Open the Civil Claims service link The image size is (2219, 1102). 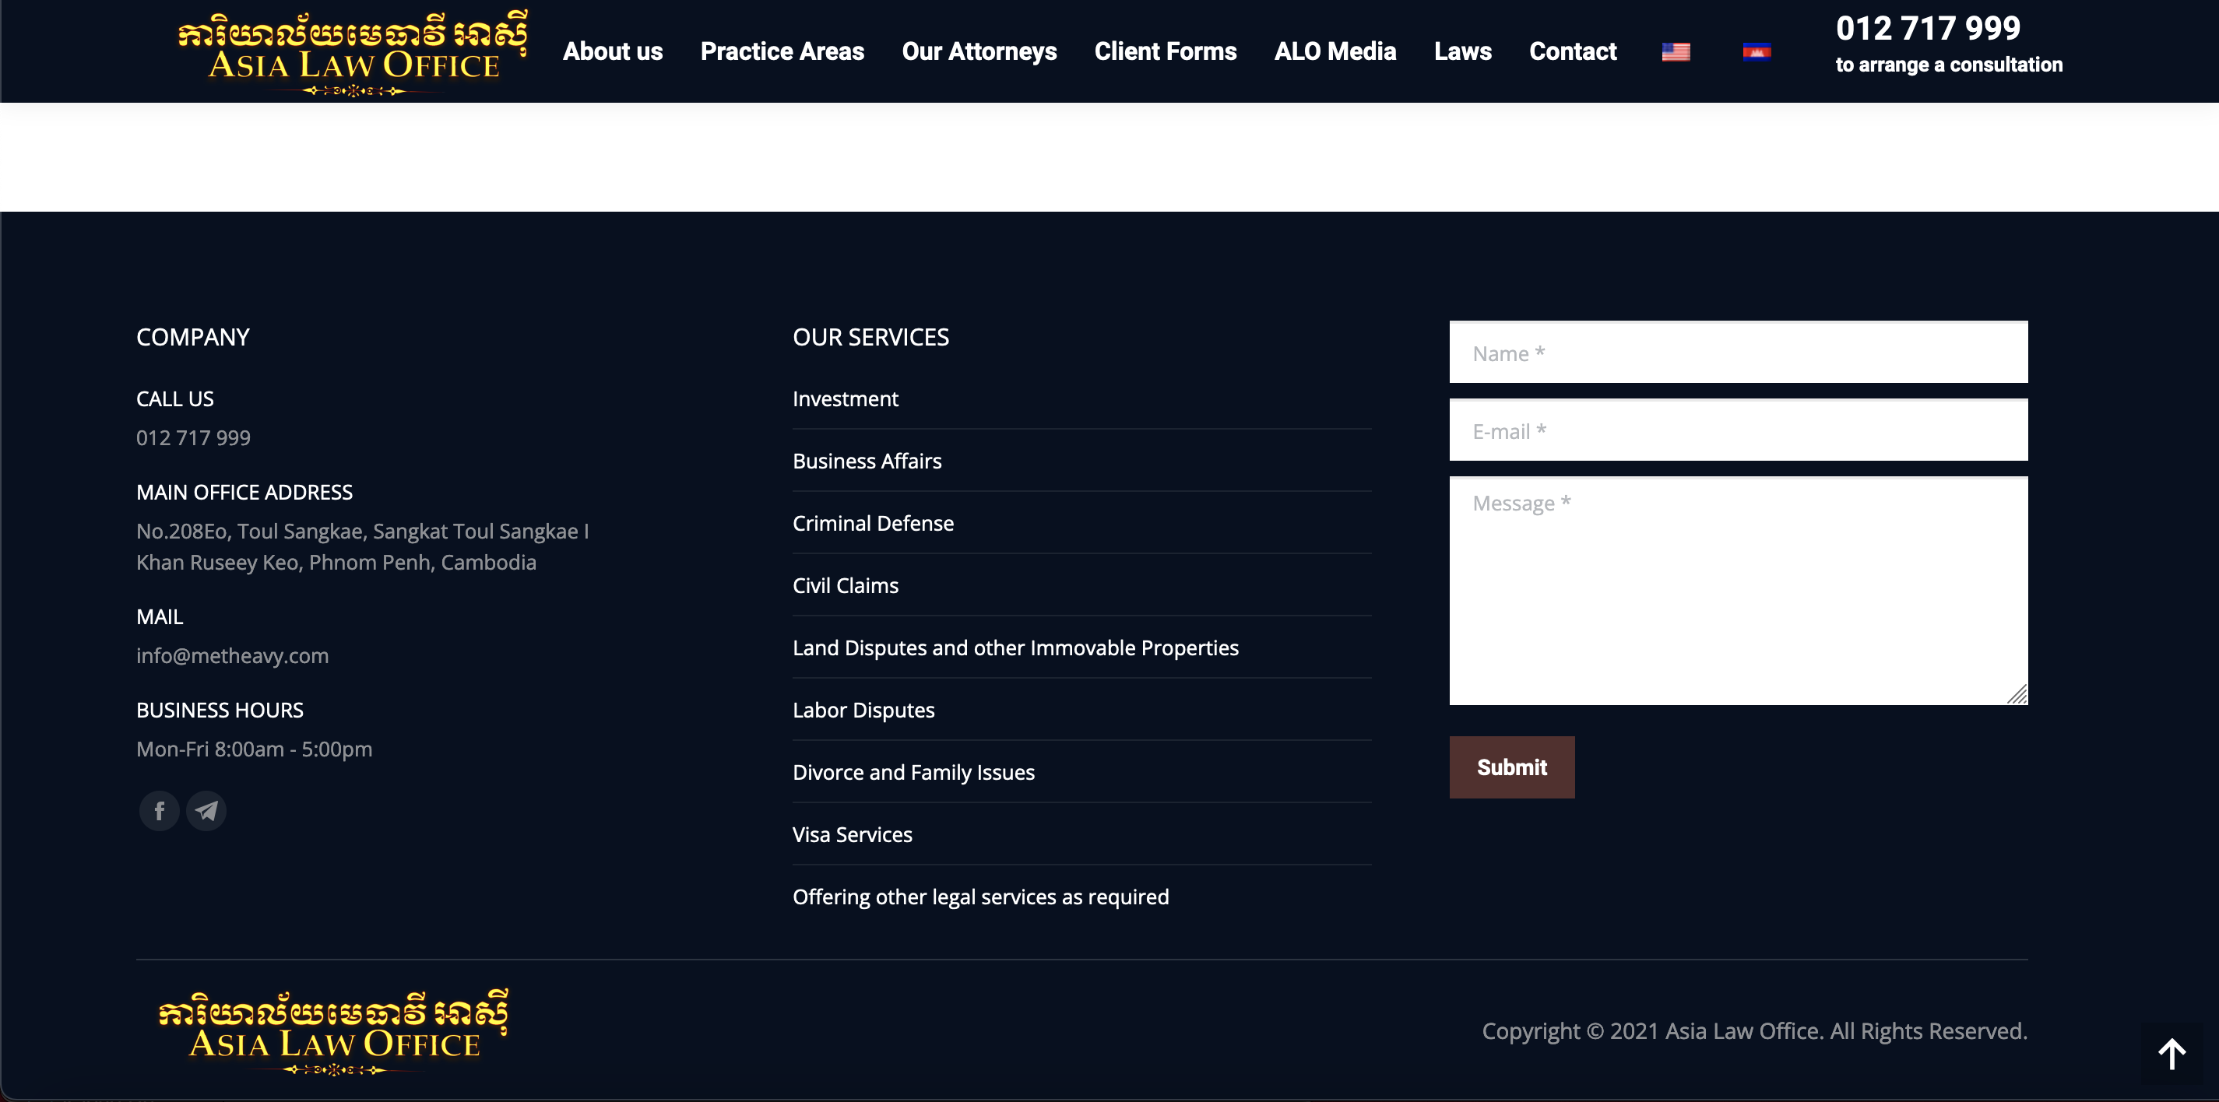point(845,585)
